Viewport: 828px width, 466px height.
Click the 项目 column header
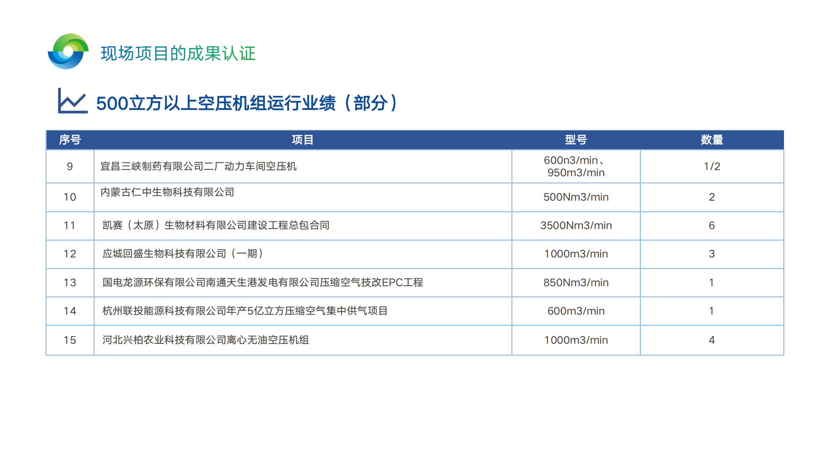(x=302, y=140)
